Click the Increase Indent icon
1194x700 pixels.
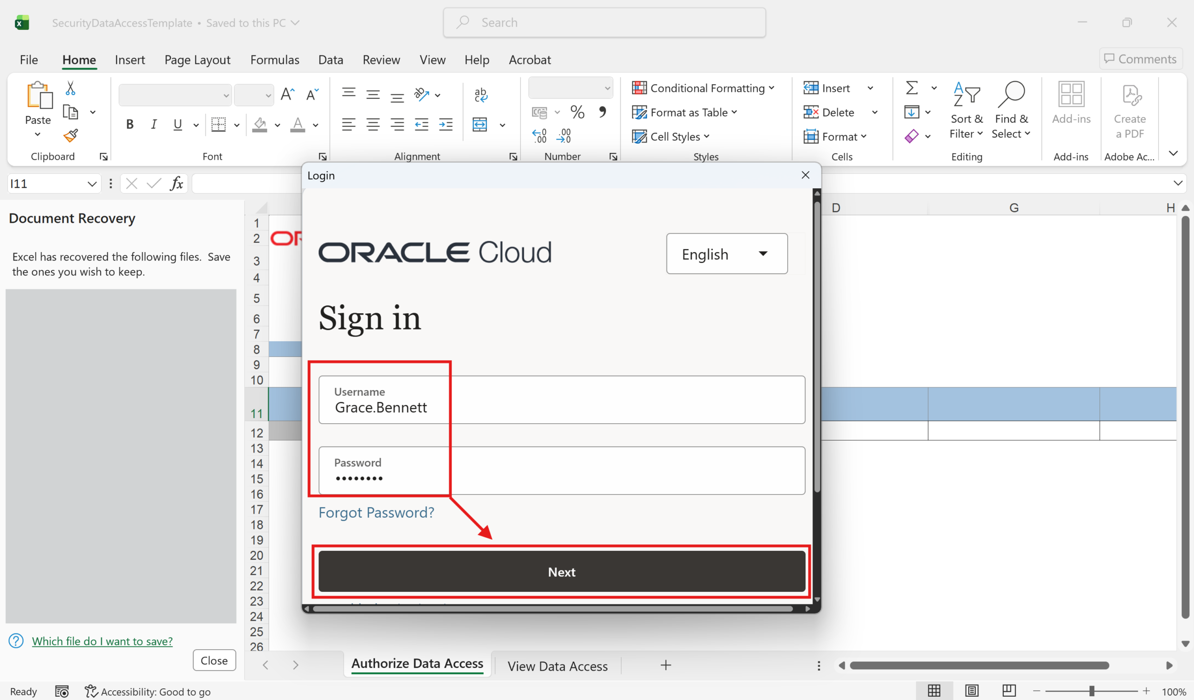446,124
